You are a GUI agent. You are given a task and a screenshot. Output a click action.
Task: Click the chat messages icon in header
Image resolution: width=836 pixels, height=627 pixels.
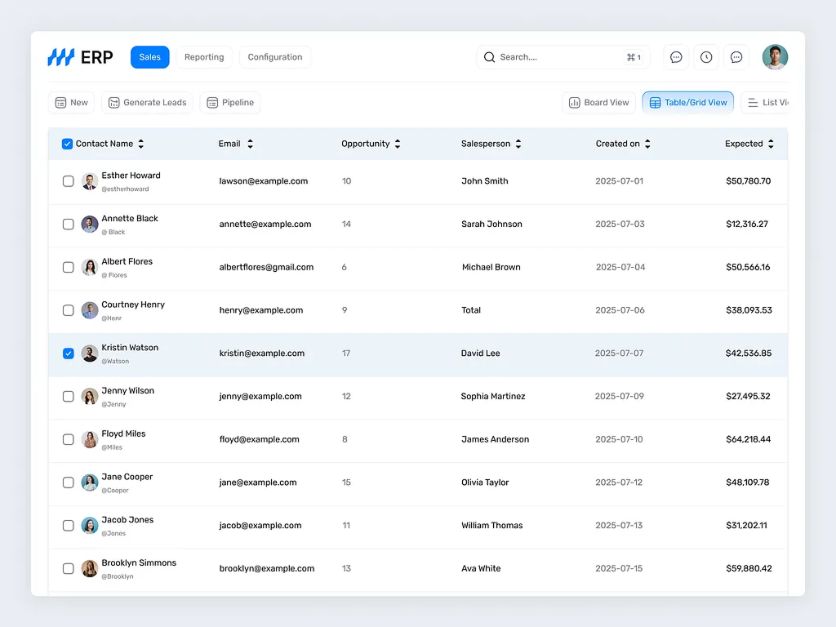pyautogui.click(x=675, y=56)
